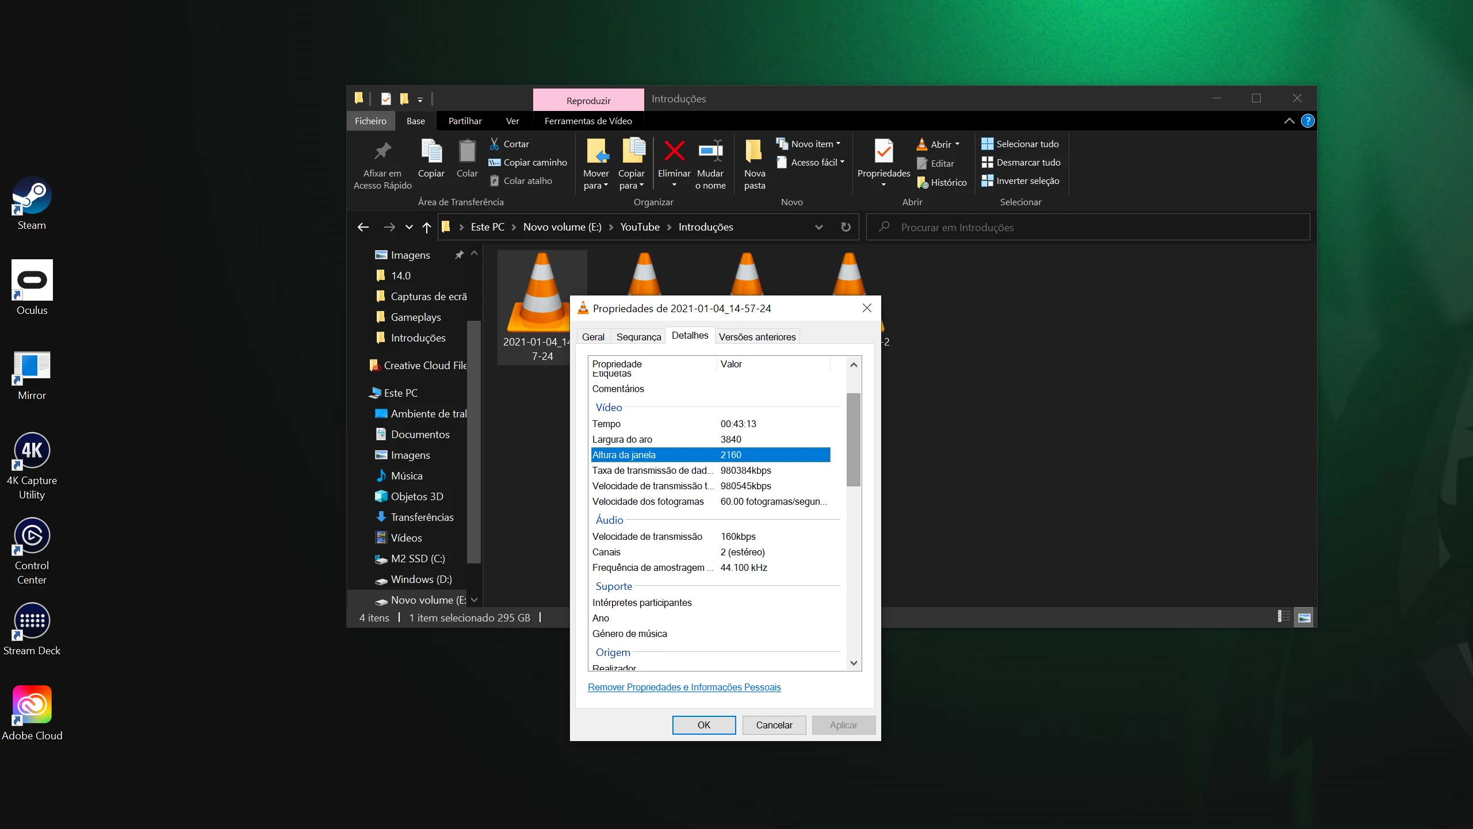Screen dimensions: 1473x829
Task: Click Selecionar tudo in ribbon
Action: [1020, 144]
